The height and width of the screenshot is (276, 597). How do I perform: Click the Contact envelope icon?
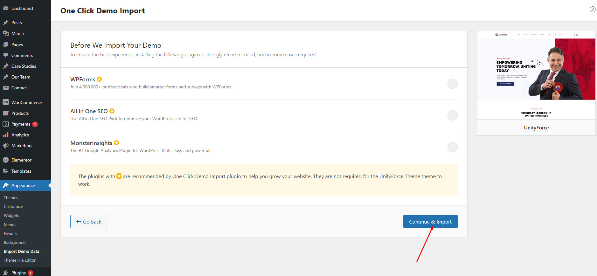coord(6,88)
